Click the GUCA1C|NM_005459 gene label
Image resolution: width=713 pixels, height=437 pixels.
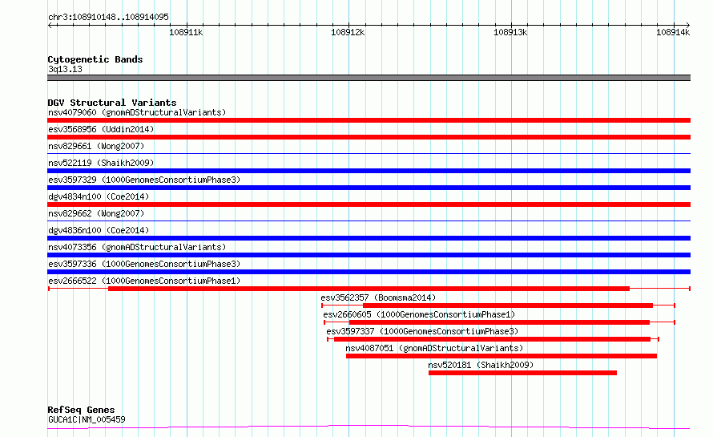87,419
